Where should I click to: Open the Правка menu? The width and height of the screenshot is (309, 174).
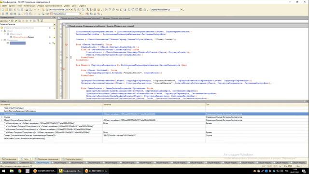tap(12, 6)
